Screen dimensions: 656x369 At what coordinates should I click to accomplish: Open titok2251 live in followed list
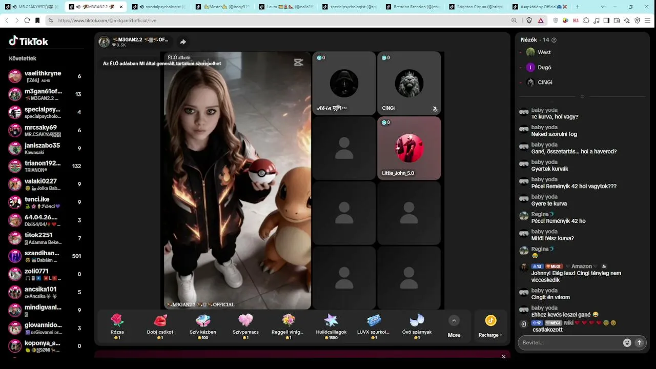tap(46, 238)
